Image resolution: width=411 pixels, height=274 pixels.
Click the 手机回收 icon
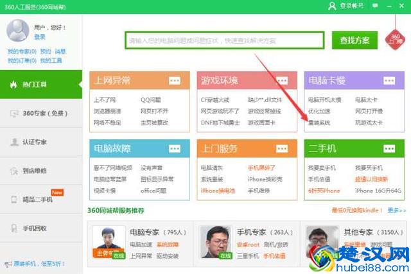pyautogui.click(x=14, y=228)
